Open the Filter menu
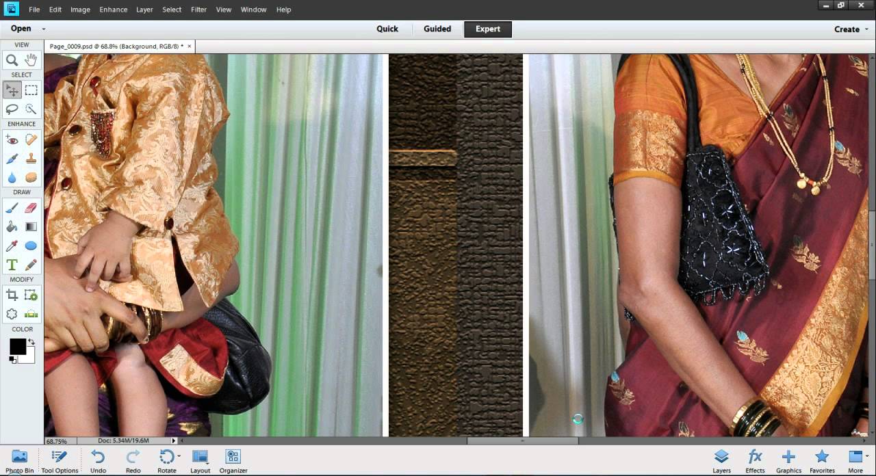This screenshot has height=476, width=876. [198, 10]
